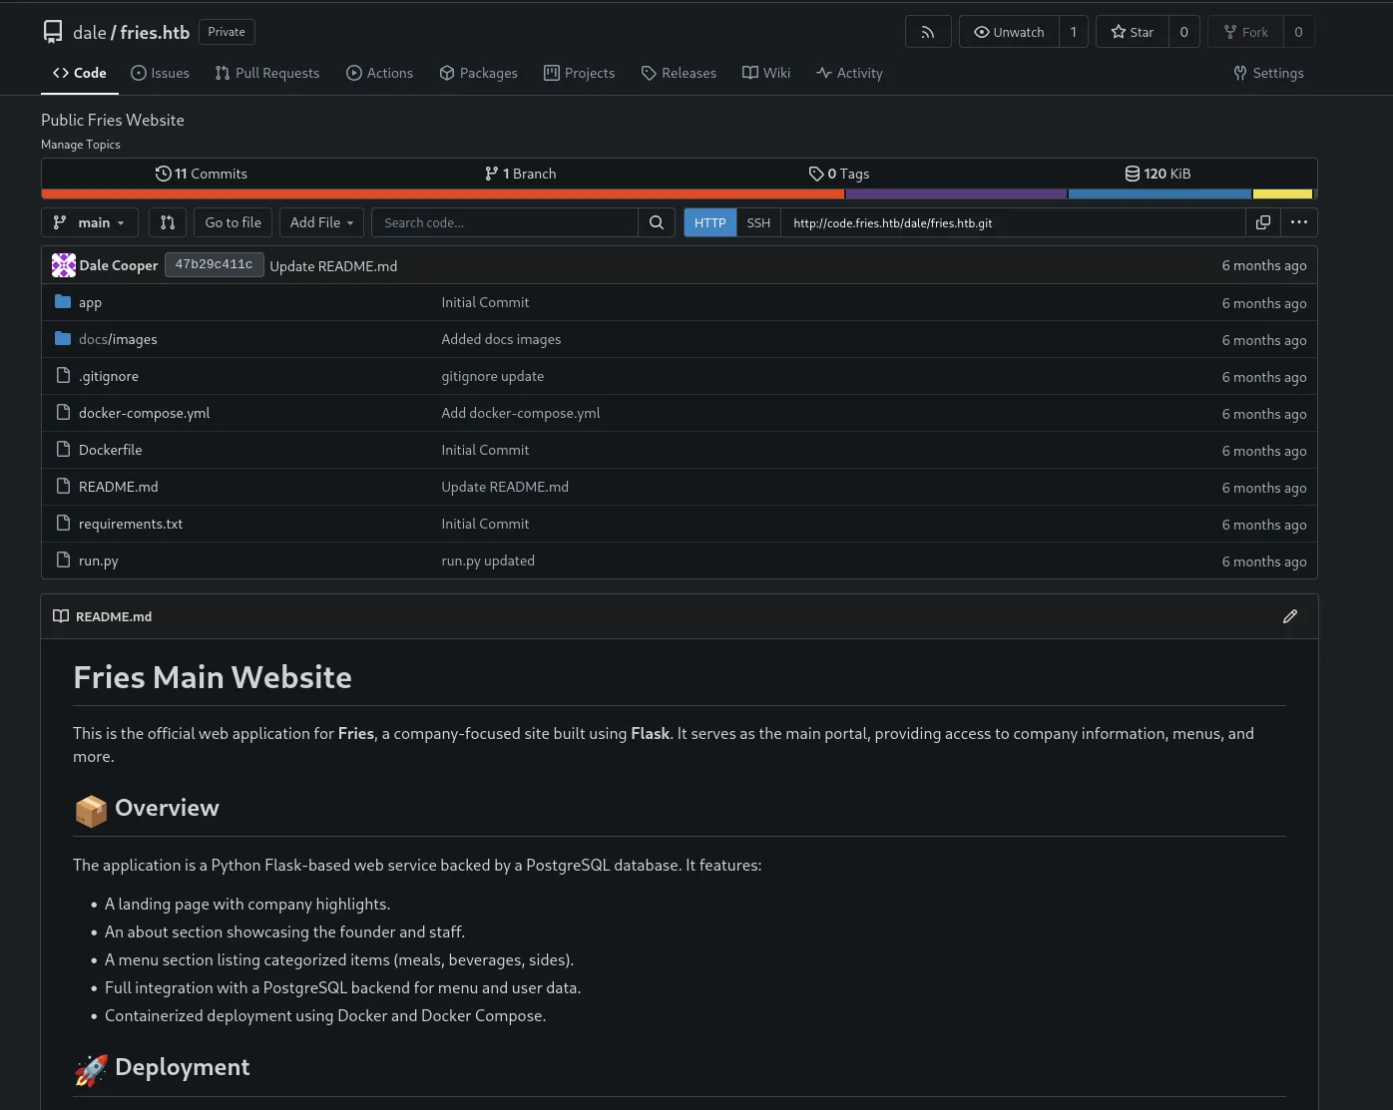Expand the main branch dropdown
Viewport: 1393px width, 1110px height.
tap(89, 222)
